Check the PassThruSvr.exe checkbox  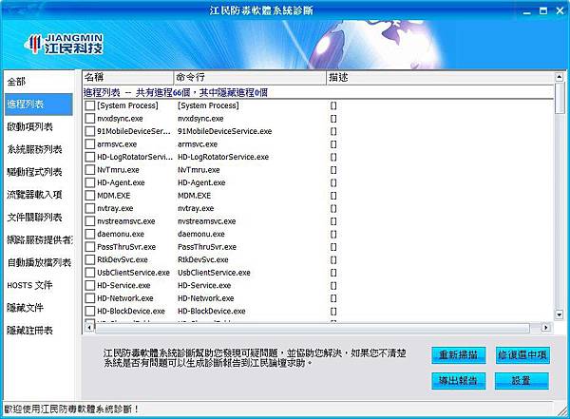(90, 247)
